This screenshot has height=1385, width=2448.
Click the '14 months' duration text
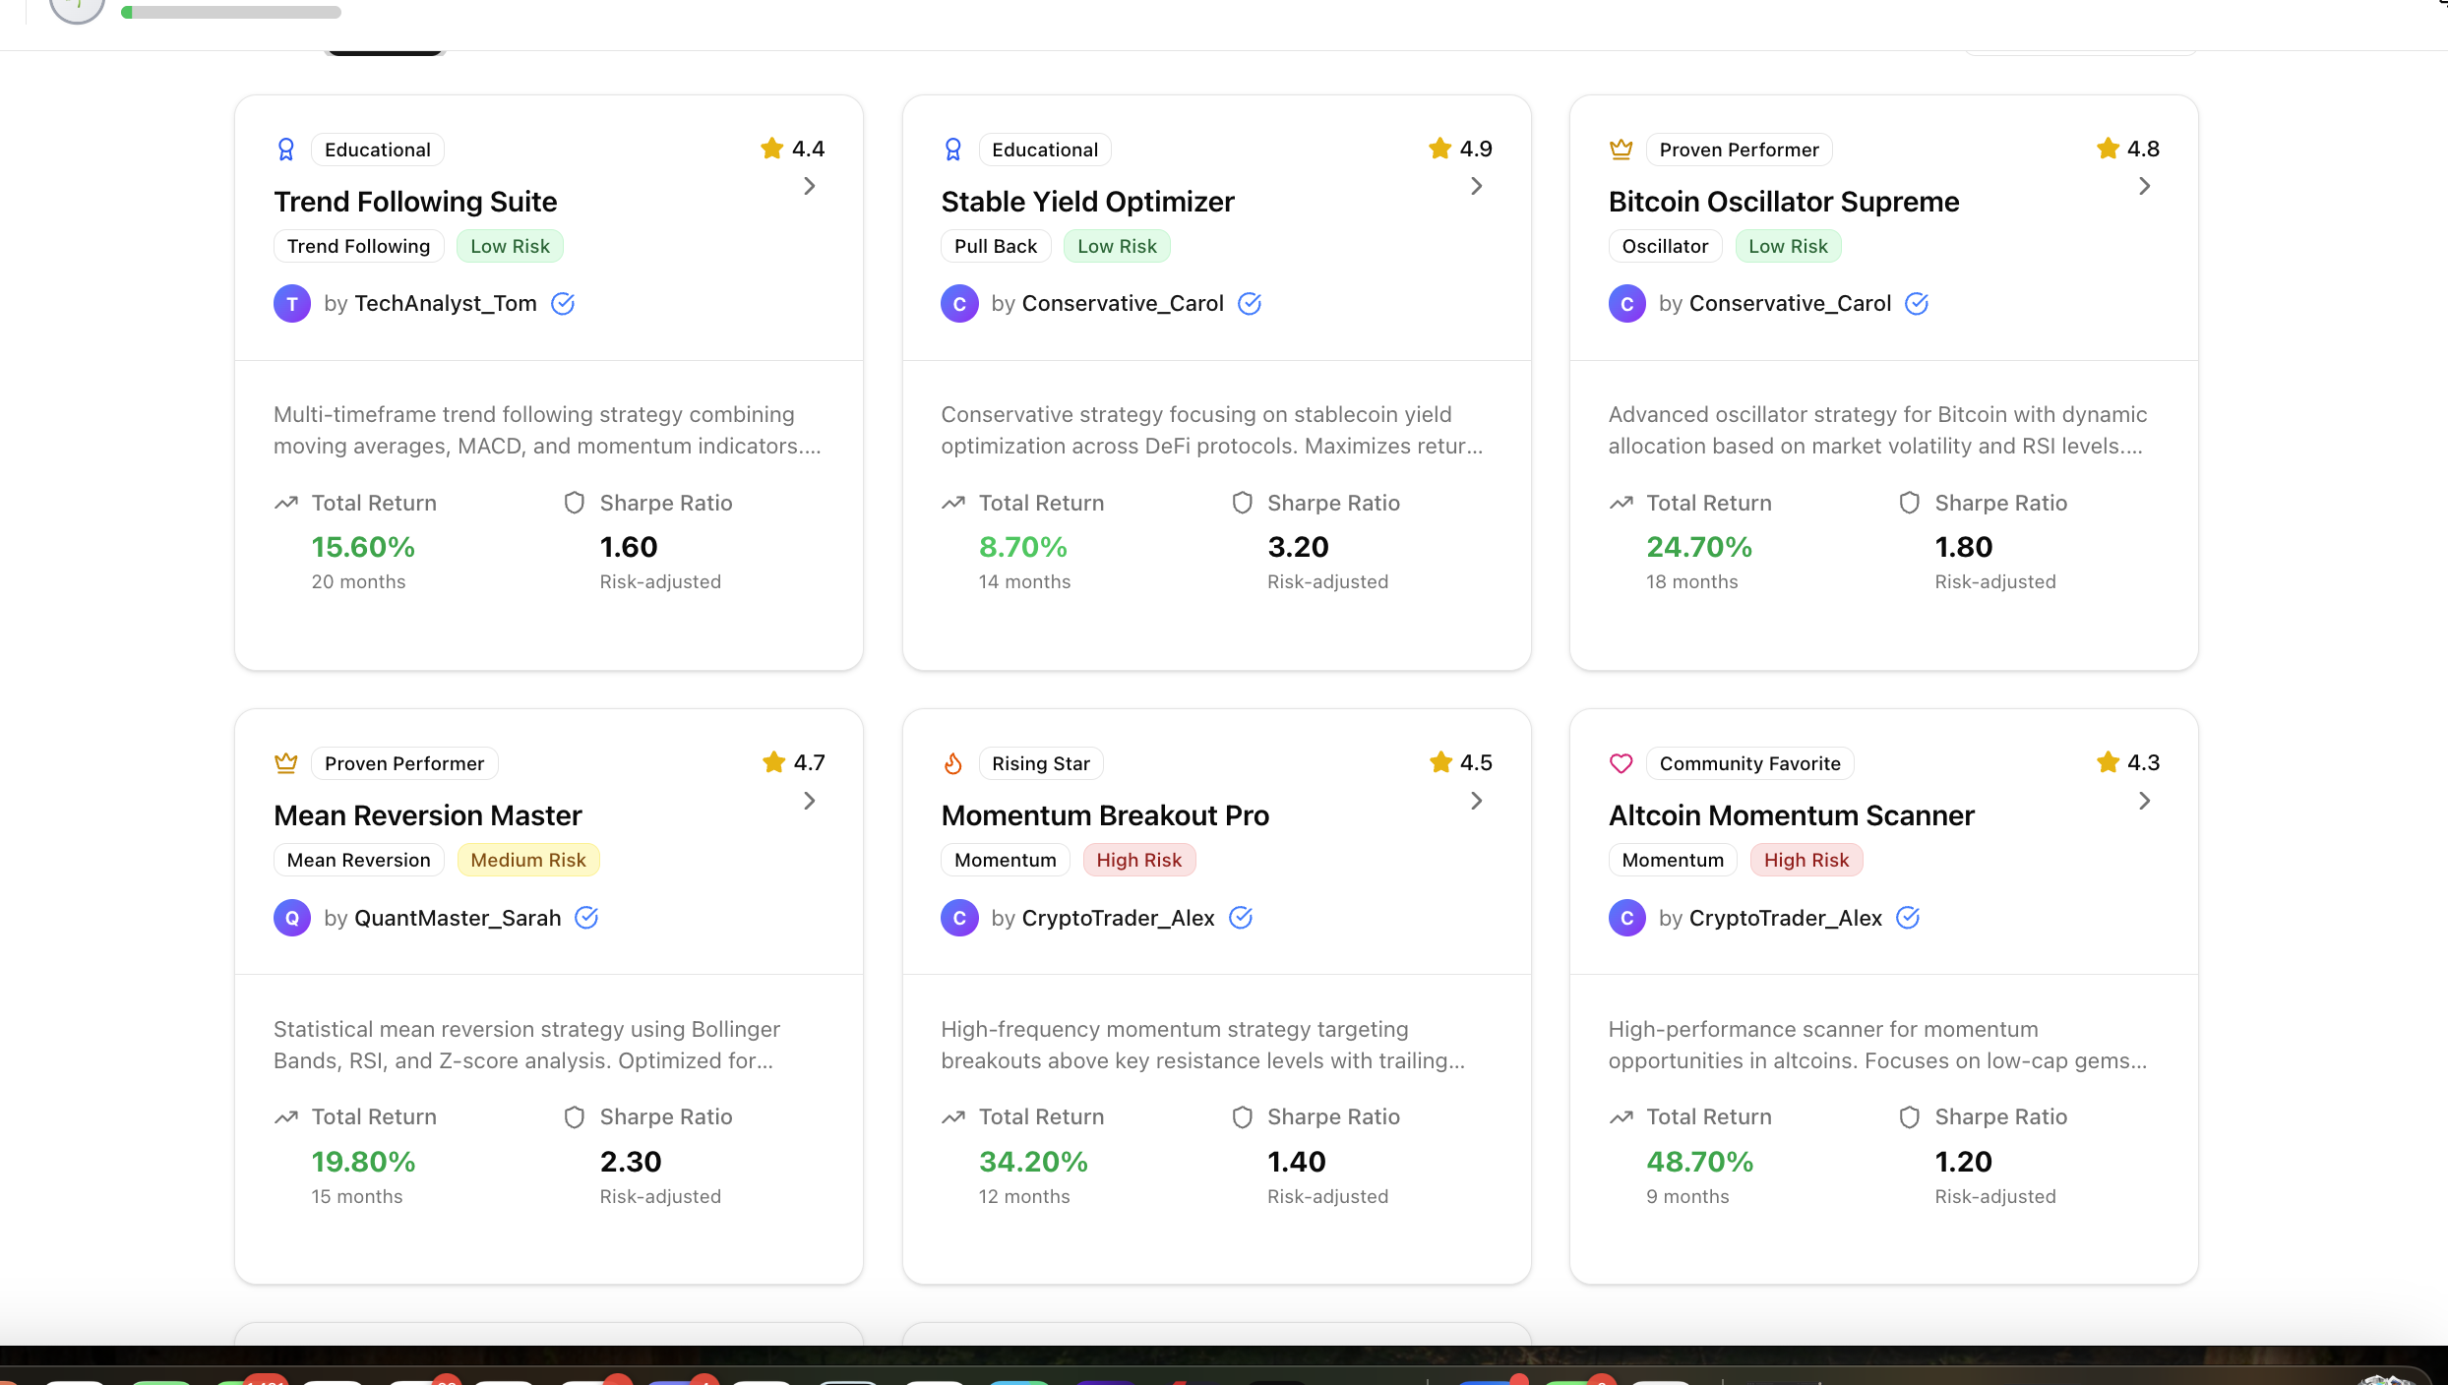(x=1024, y=581)
